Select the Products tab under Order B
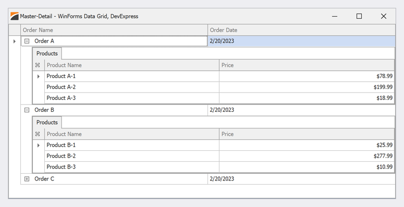 click(x=47, y=122)
